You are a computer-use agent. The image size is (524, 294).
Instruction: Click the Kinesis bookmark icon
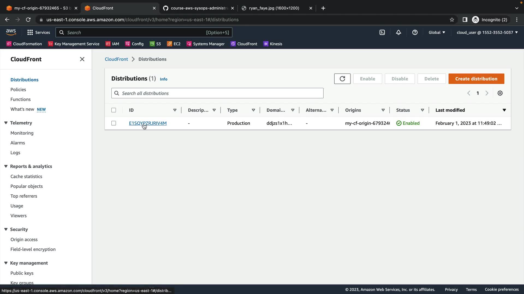click(266, 44)
